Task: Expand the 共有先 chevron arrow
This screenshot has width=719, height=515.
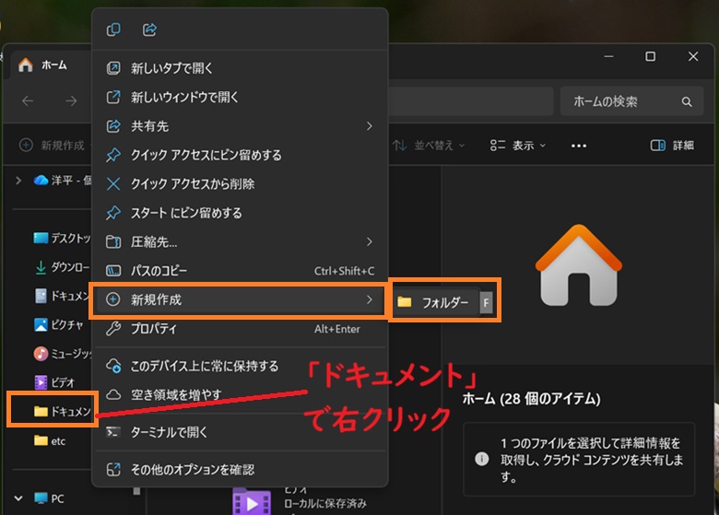Action: (369, 126)
